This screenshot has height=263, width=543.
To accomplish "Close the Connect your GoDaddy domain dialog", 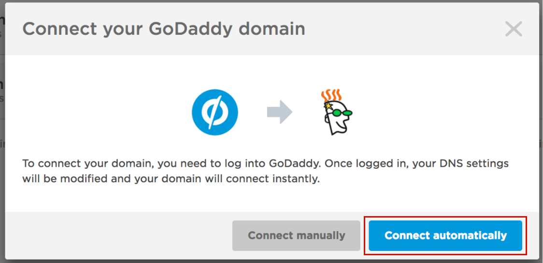I will [x=514, y=29].
